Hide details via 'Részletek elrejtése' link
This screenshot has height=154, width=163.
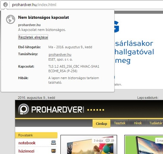[x=33, y=37]
